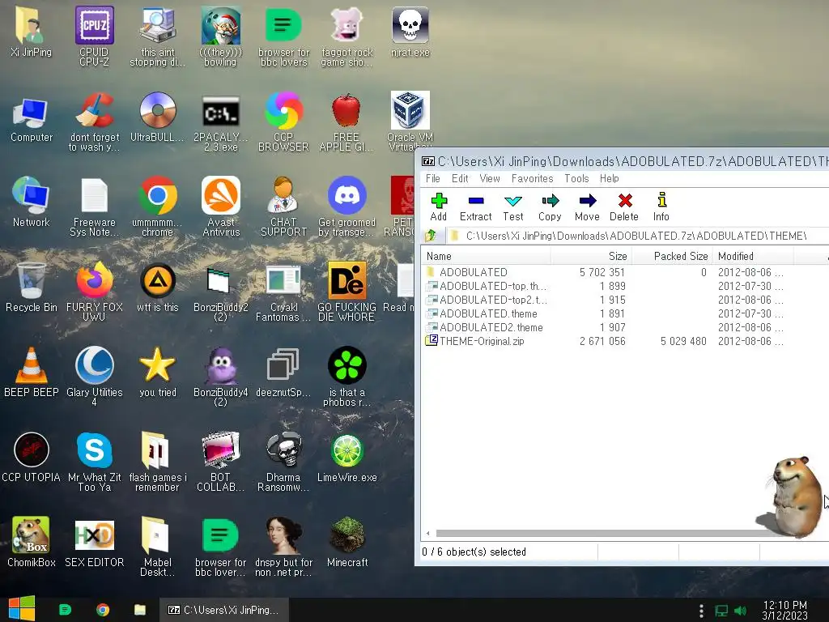
Task: Select the 2PACALY... 2.3.exe icon
Action: 220,123
